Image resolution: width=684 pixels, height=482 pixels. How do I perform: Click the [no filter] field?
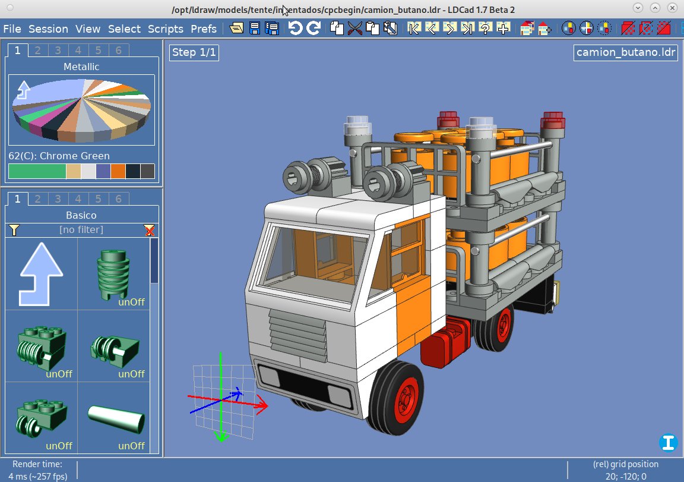pos(81,229)
